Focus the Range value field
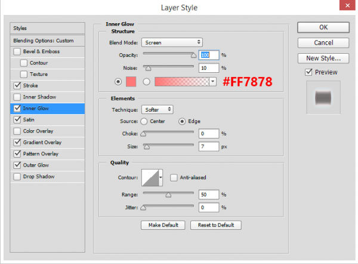Viewport: 358px width, 264px height. click(209, 195)
